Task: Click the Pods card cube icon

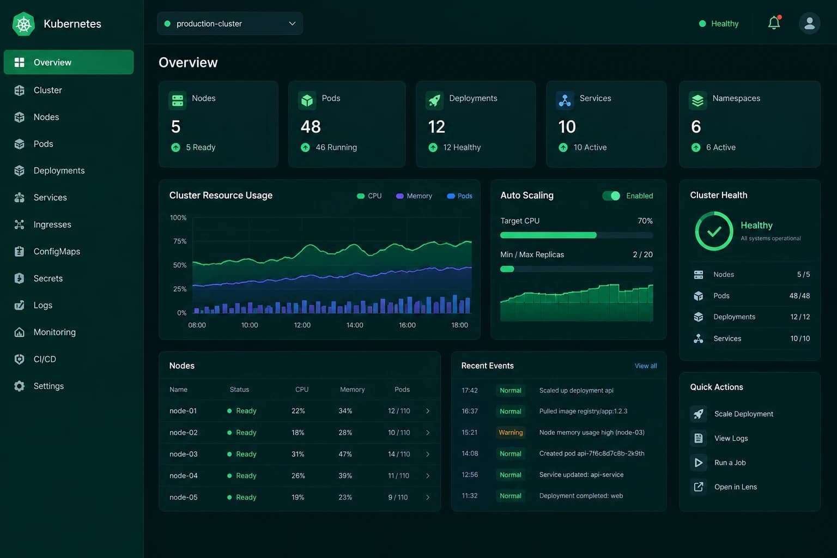Action: (x=307, y=100)
